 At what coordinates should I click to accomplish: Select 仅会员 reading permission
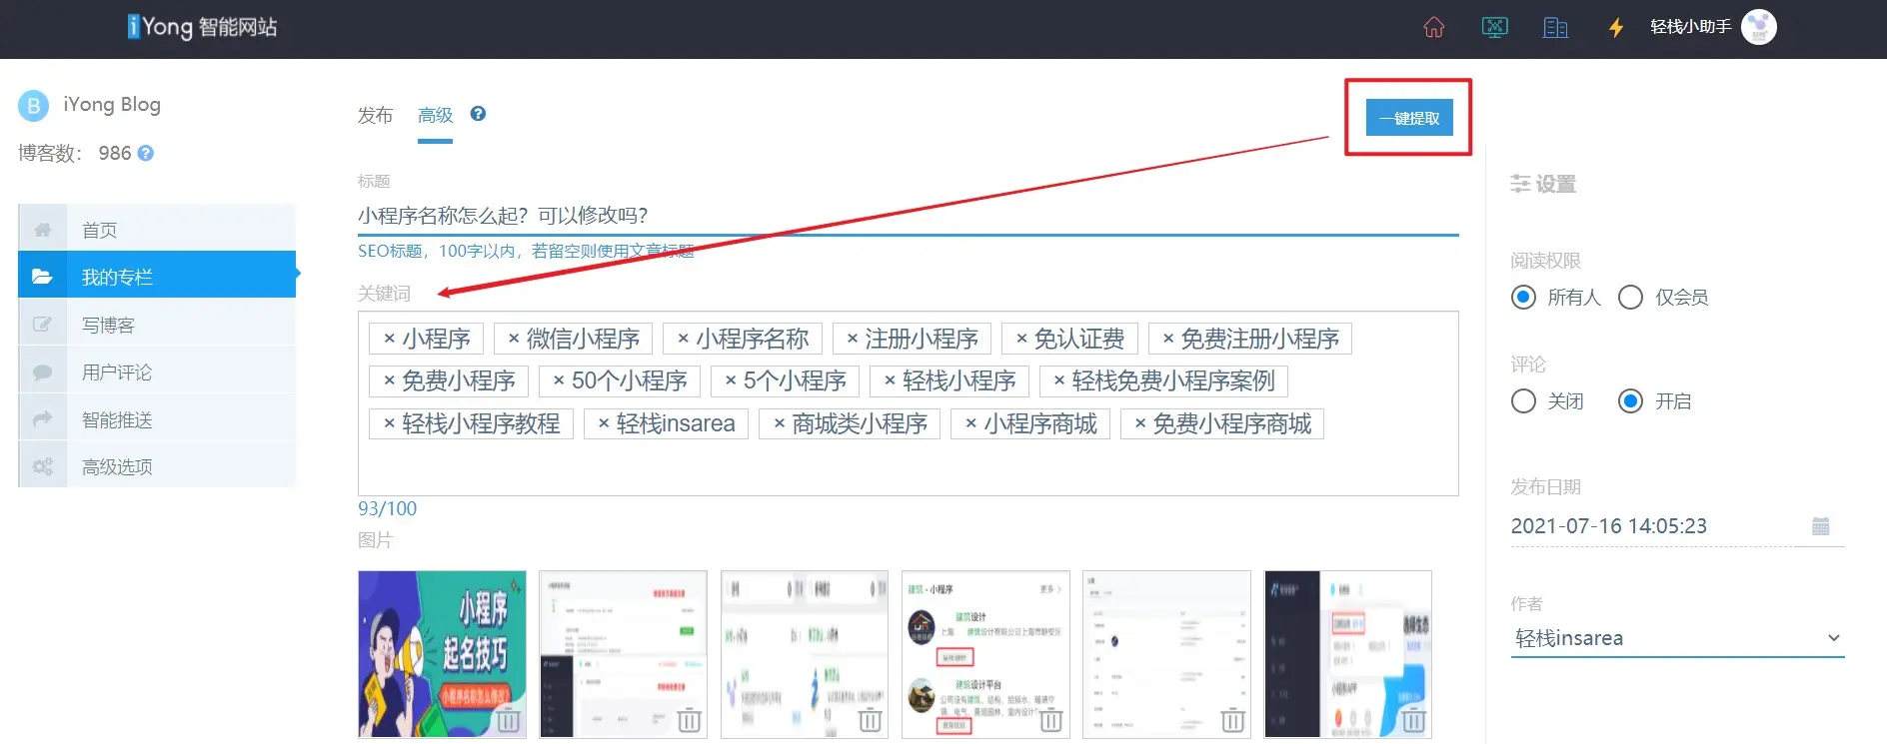(x=1630, y=298)
